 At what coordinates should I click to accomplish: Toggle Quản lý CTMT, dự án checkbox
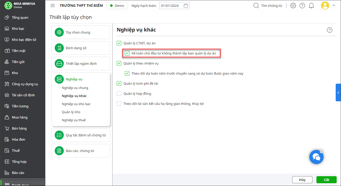(119, 43)
